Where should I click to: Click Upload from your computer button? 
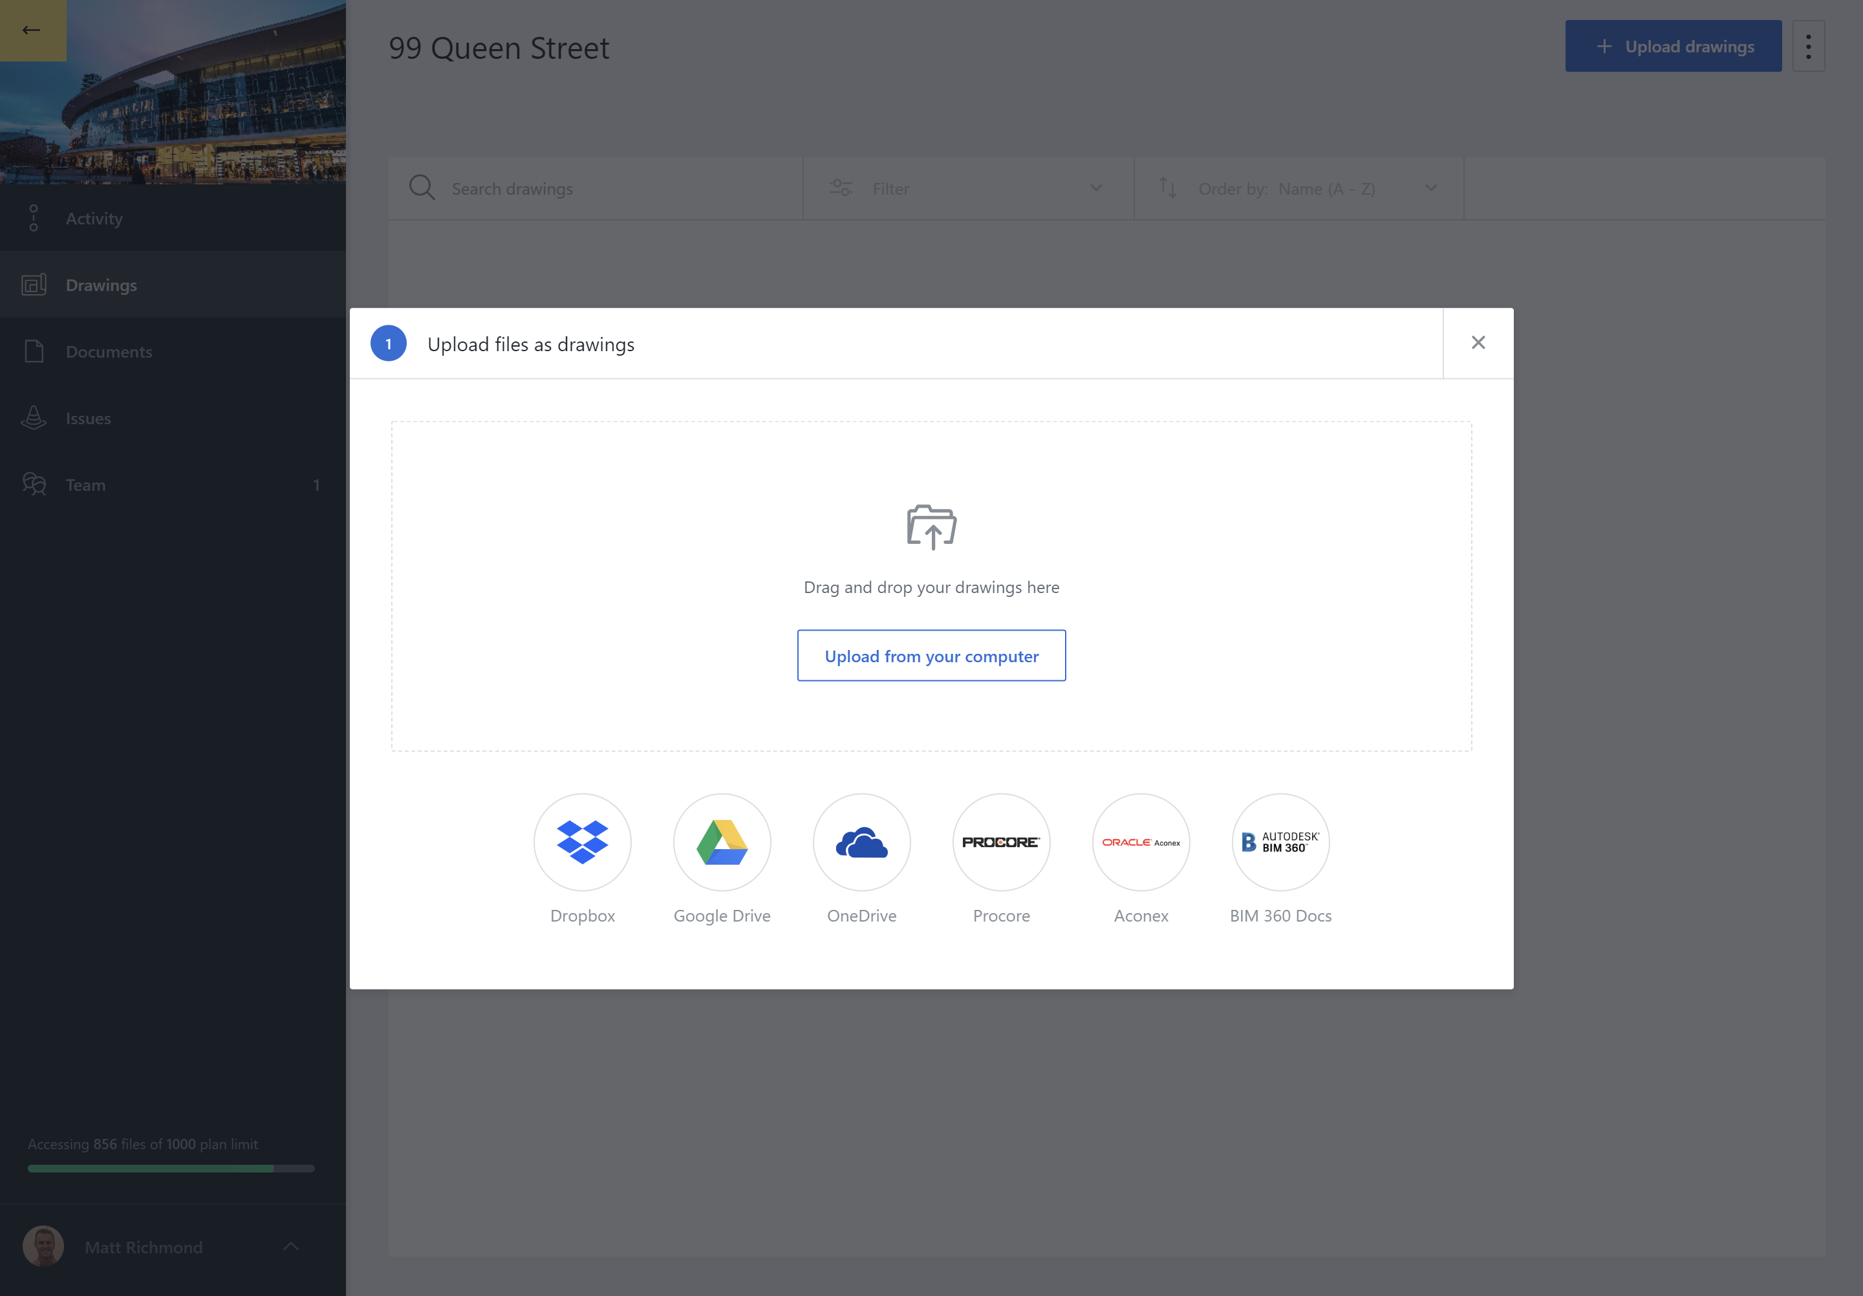coord(931,656)
